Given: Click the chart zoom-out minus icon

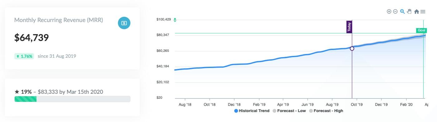Looking at the screenshot, I should click(395, 11).
